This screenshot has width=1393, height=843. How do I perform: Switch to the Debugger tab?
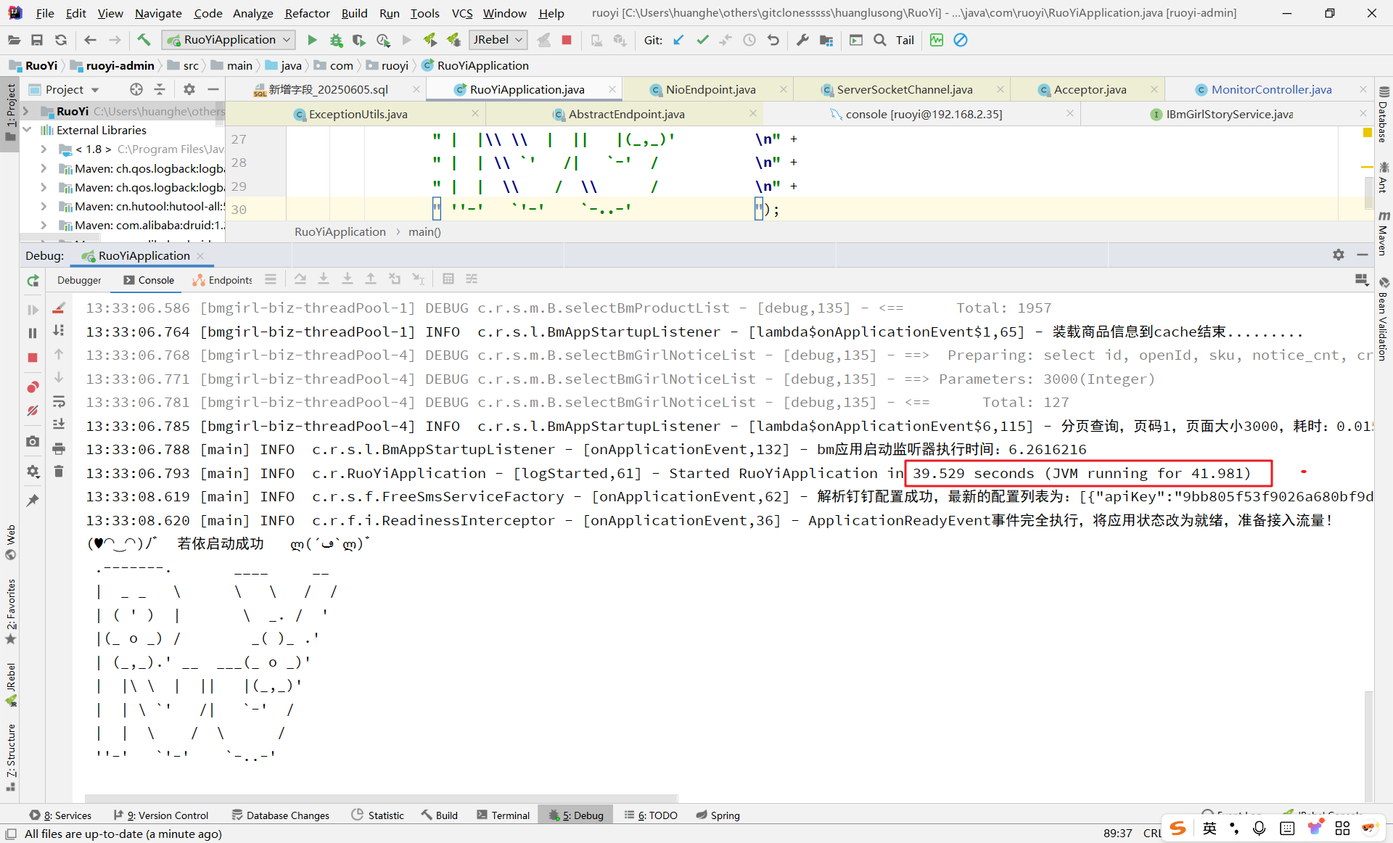79,280
